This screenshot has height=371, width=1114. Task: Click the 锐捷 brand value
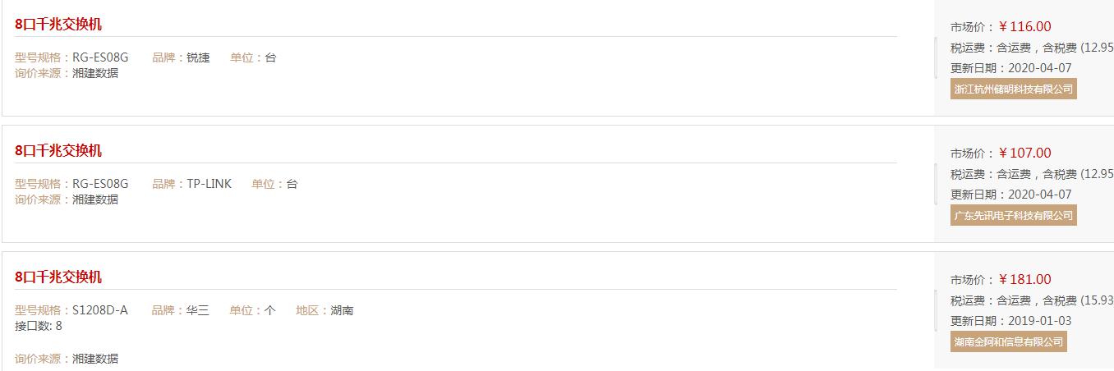(x=198, y=57)
